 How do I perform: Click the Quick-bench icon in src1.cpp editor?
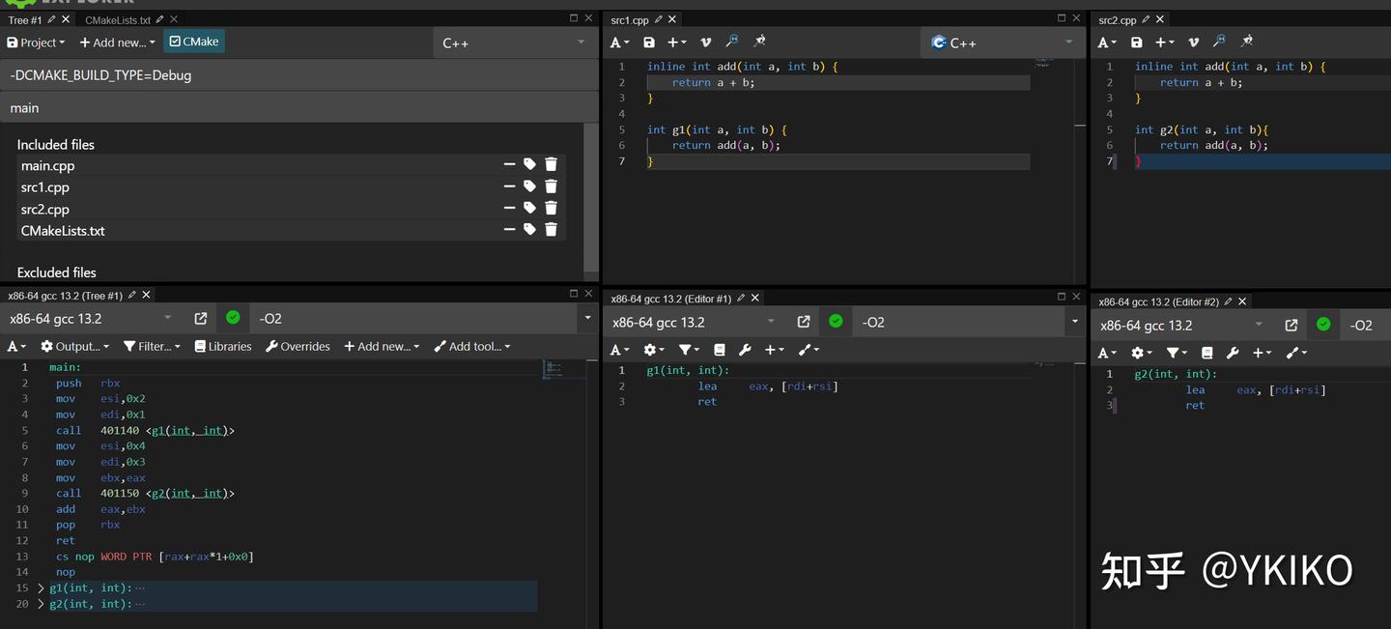759,42
